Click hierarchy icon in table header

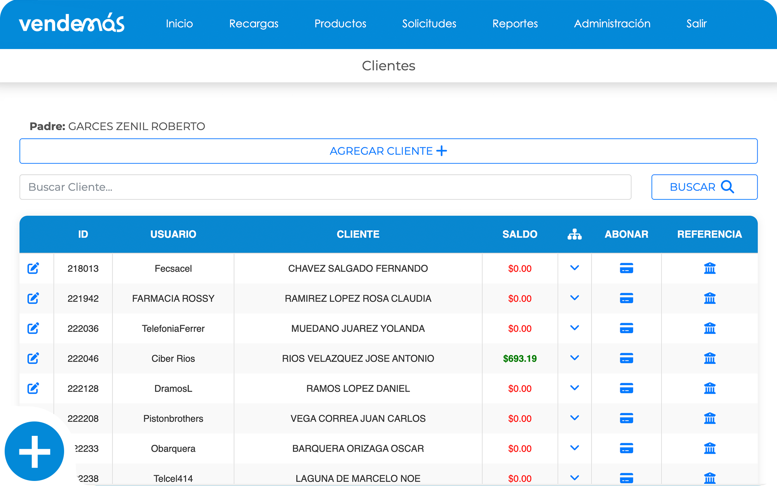click(574, 234)
